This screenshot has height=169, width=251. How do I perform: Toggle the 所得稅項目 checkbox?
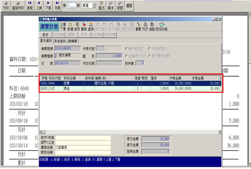point(149,49)
